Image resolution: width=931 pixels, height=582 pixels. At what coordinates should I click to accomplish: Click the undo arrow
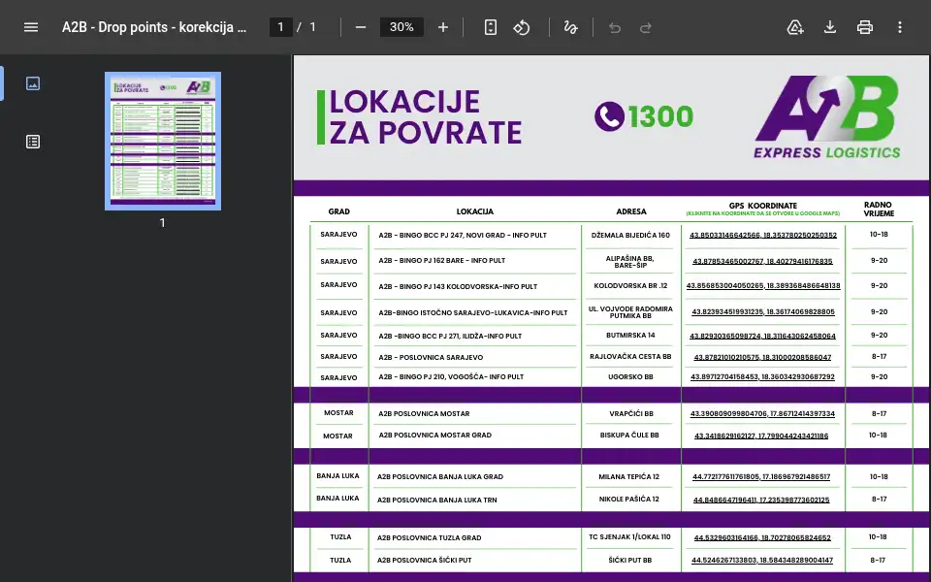pos(615,27)
